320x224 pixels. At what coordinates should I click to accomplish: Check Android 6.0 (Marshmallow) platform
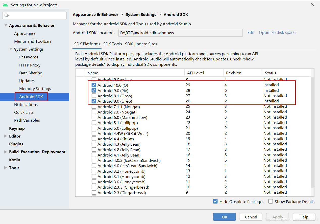point(94,117)
